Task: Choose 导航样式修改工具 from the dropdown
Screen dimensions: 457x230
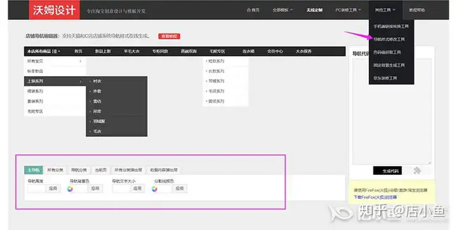Action: 389,39
